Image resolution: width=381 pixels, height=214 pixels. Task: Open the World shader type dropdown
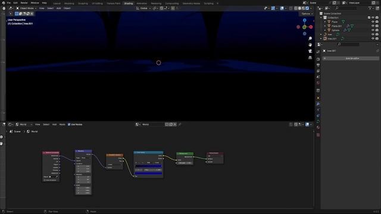[x=24, y=124]
